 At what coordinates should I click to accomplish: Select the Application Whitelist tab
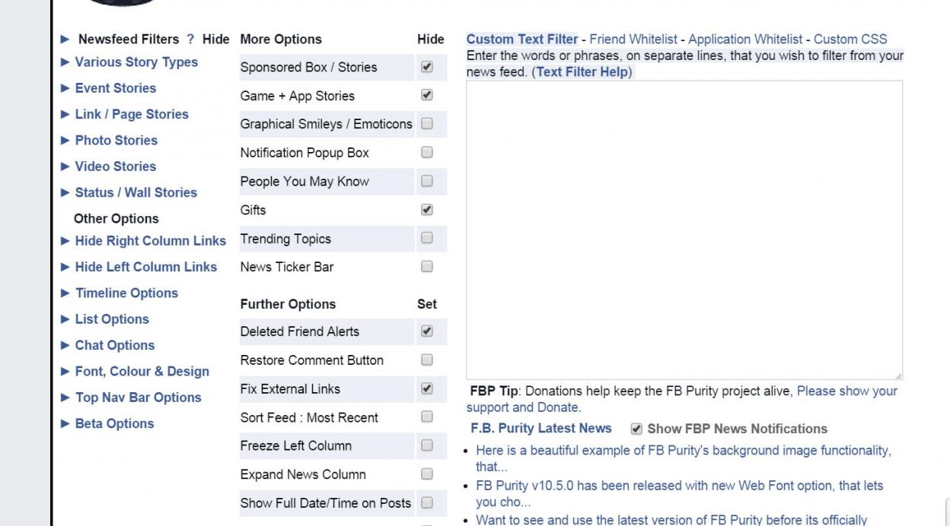tap(745, 40)
